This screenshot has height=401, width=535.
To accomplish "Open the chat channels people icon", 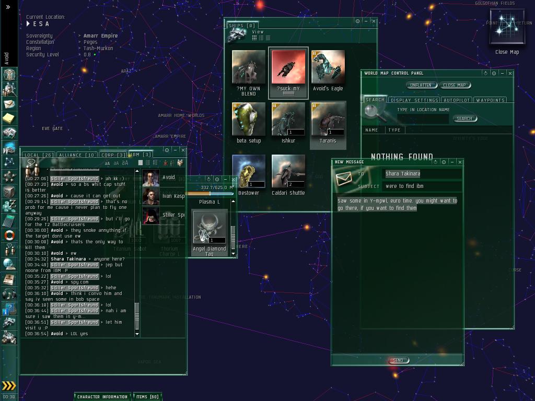I will (x=9, y=250).
